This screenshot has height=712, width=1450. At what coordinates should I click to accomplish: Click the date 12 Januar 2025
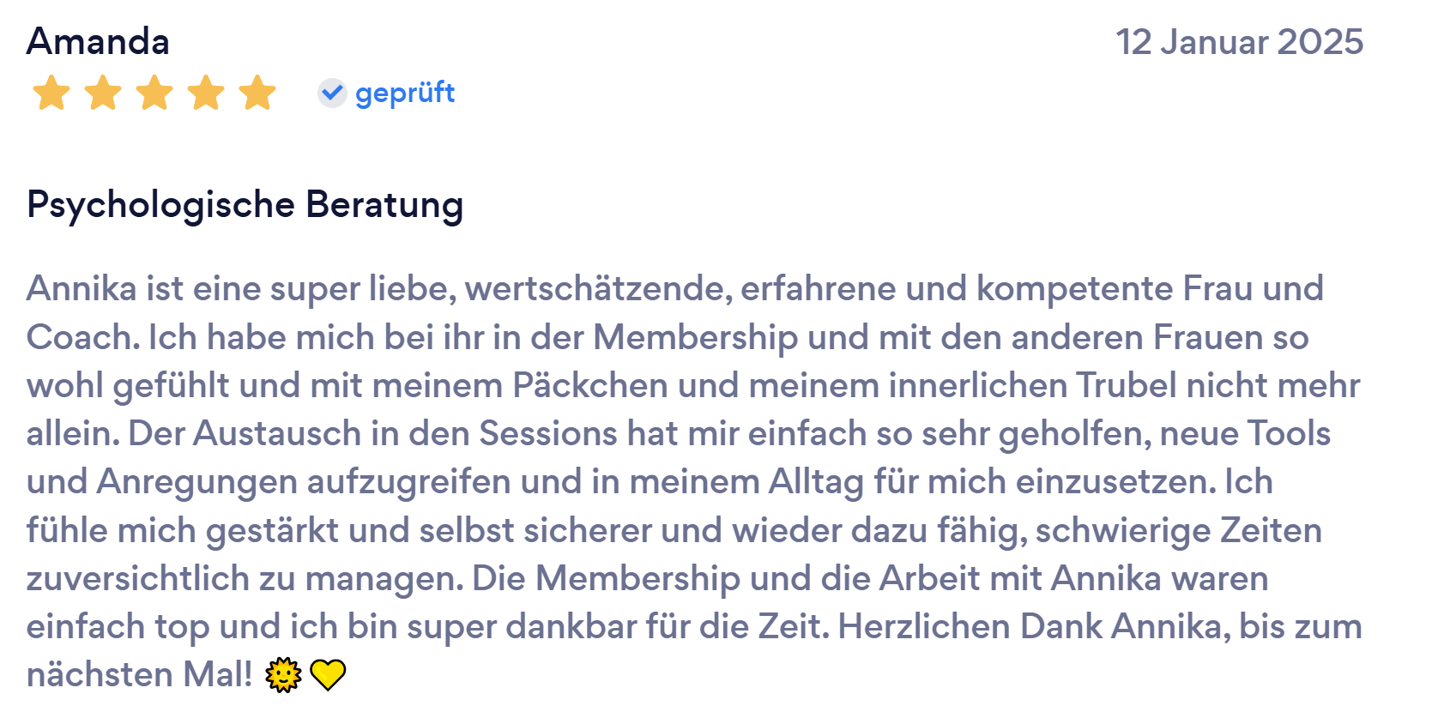(x=1239, y=42)
